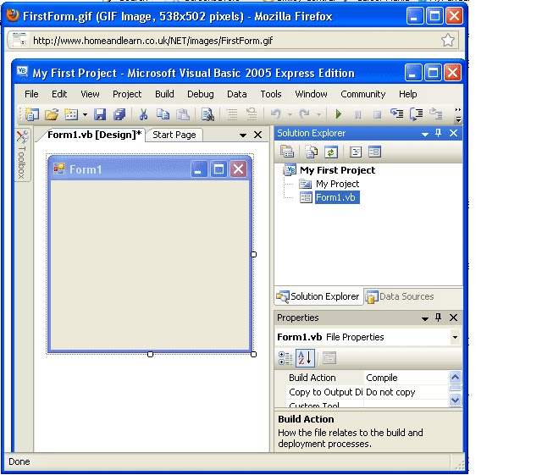Viewport: 542px width, 475px height.
Task: Click the Alphabetical sort properties icon
Action: coord(305,358)
